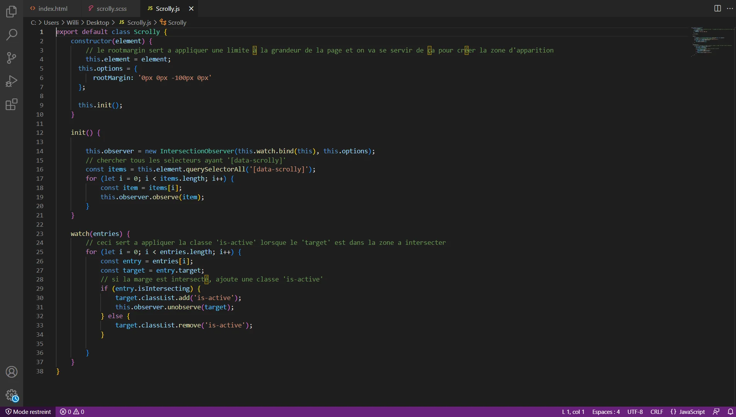Select JavaScript language mode indicator
The height and width of the screenshot is (417, 736).
click(x=692, y=412)
